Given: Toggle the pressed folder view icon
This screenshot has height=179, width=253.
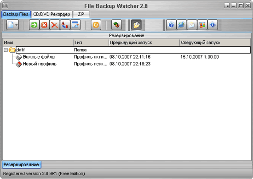Looking at the screenshot, I should click(x=137, y=25).
